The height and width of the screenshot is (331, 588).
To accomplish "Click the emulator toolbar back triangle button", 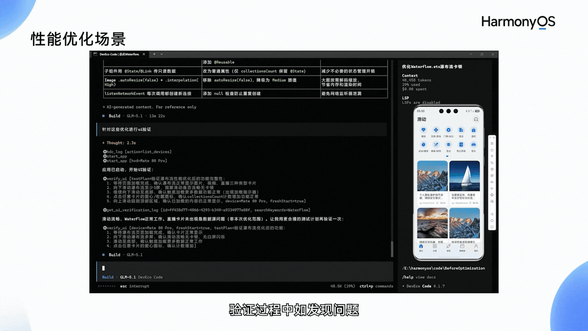I will point(492,214).
